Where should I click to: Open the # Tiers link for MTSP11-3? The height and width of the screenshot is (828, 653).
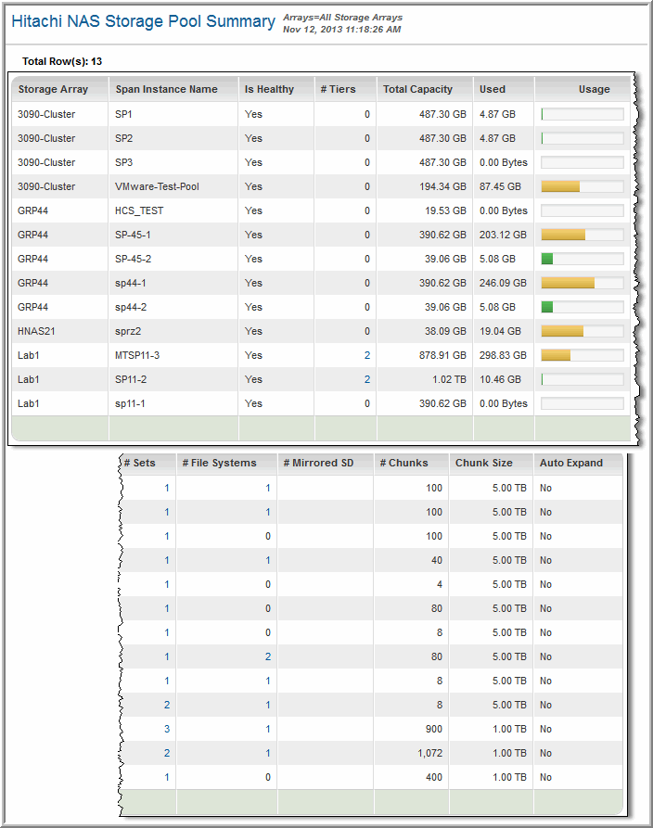(x=366, y=355)
